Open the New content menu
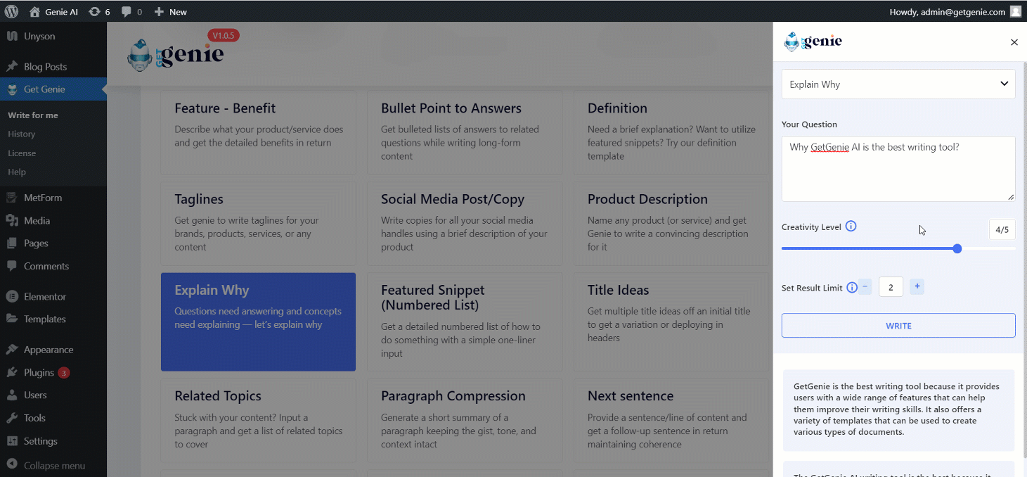Image resolution: width=1027 pixels, height=477 pixels. point(170,12)
